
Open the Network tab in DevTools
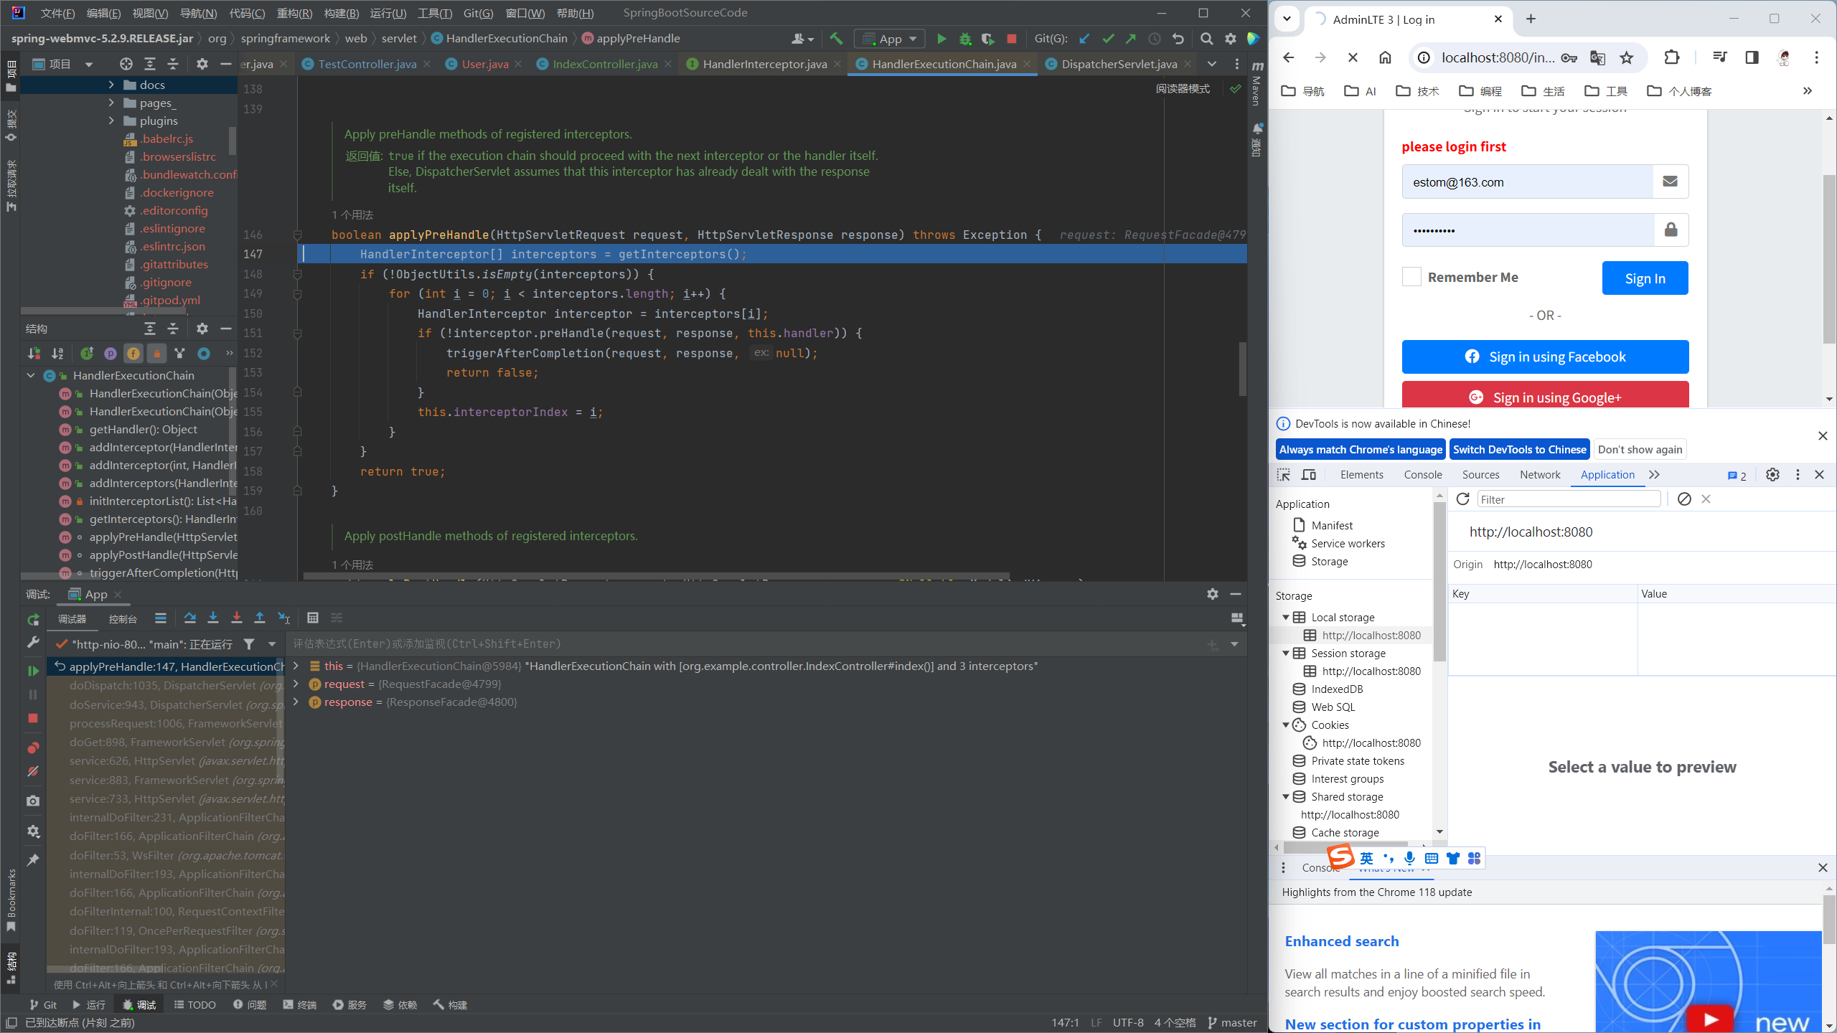point(1540,475)
